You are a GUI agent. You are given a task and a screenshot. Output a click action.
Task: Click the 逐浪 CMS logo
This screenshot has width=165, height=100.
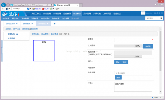tap(11, 14)
